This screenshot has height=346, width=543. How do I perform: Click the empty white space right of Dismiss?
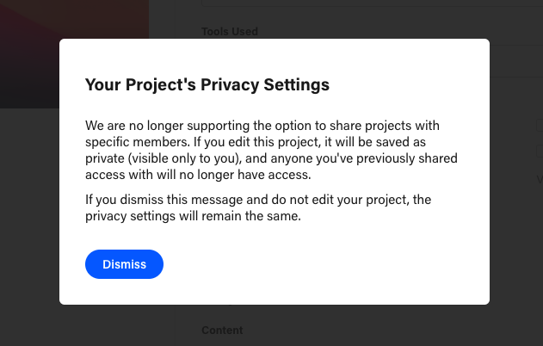coord(327,264)
